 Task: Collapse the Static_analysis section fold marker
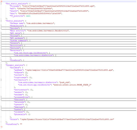pos(1,21)
